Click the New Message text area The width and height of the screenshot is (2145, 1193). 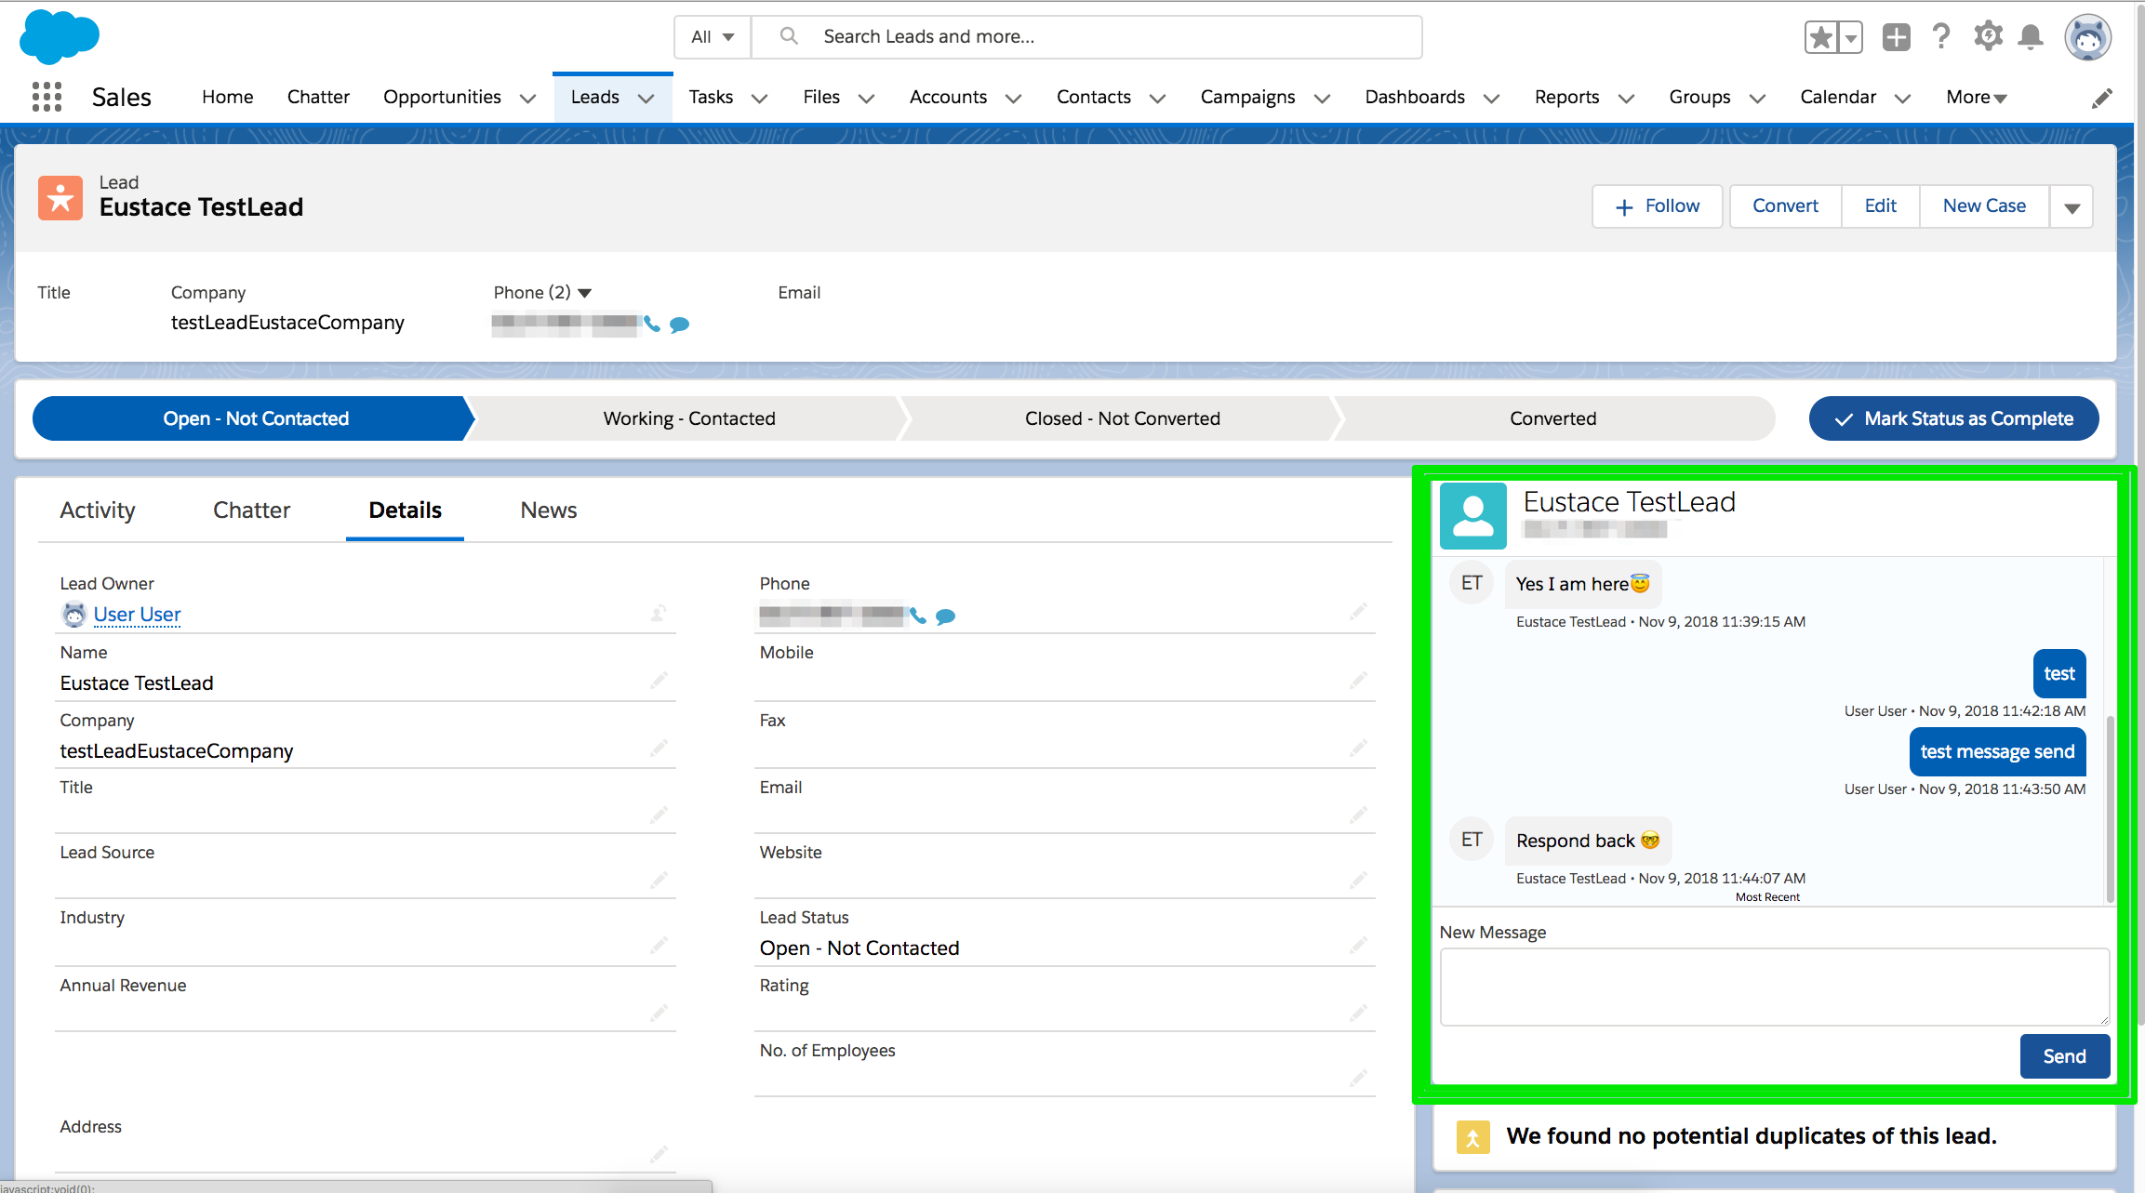pos(1774,988)
